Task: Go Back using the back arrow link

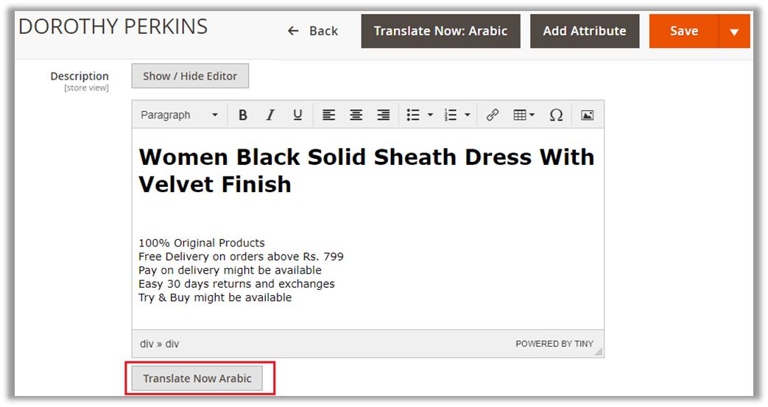Action: click(x=313, y=31)
